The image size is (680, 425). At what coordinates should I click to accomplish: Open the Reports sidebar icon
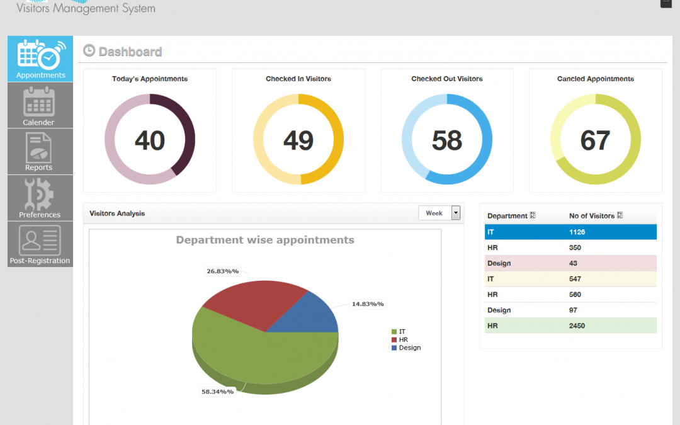click(40, 152)
